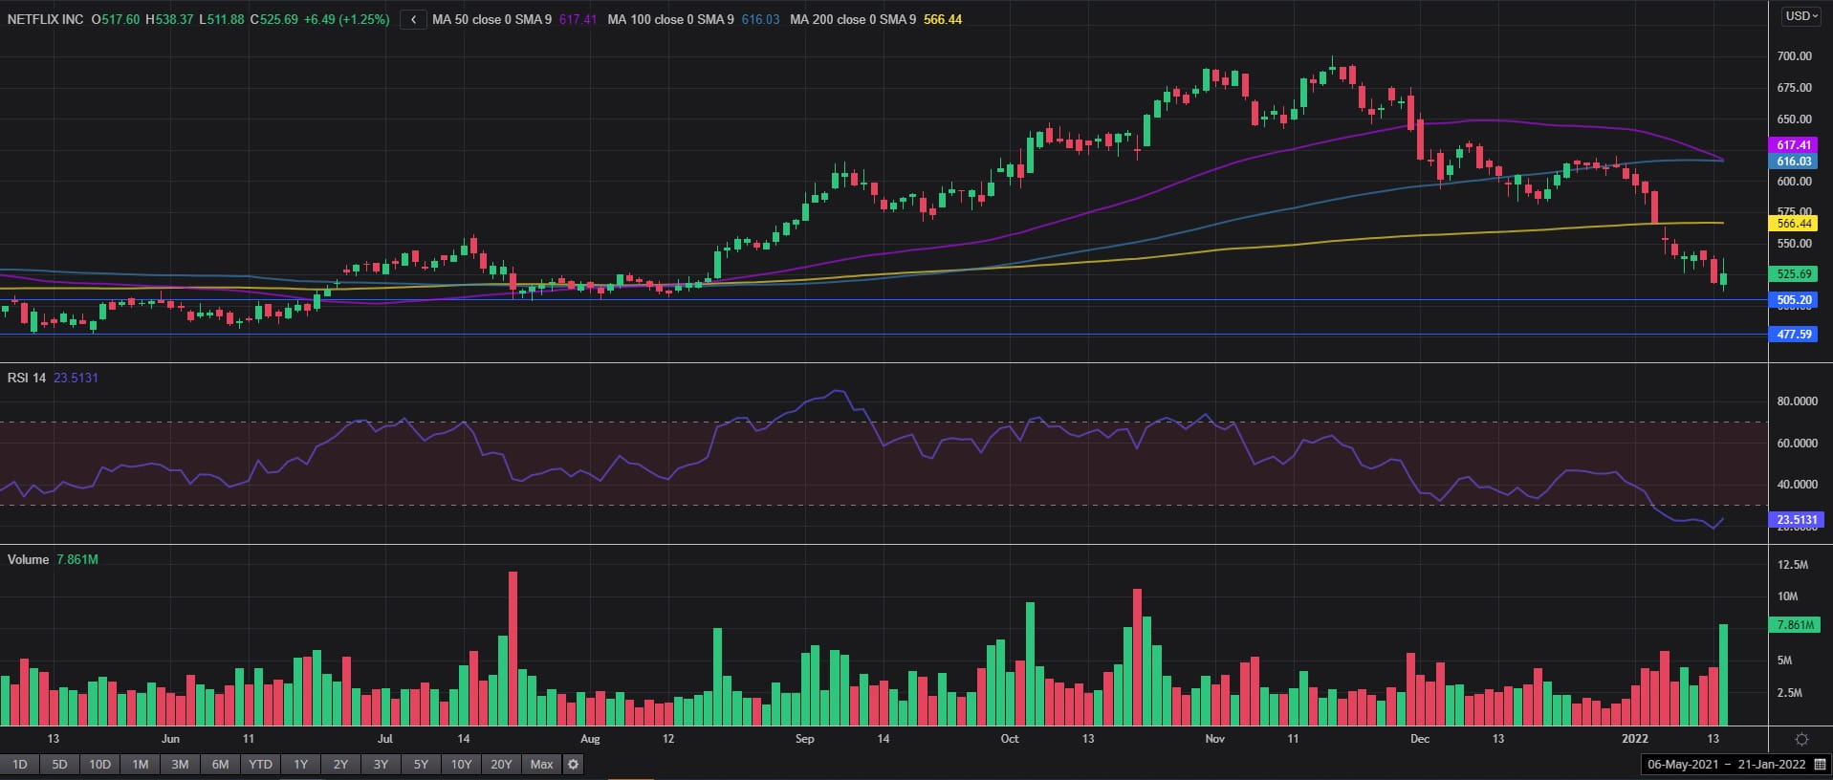Set the chart range to 6M
1833x780 pixels.
(220, 764)
